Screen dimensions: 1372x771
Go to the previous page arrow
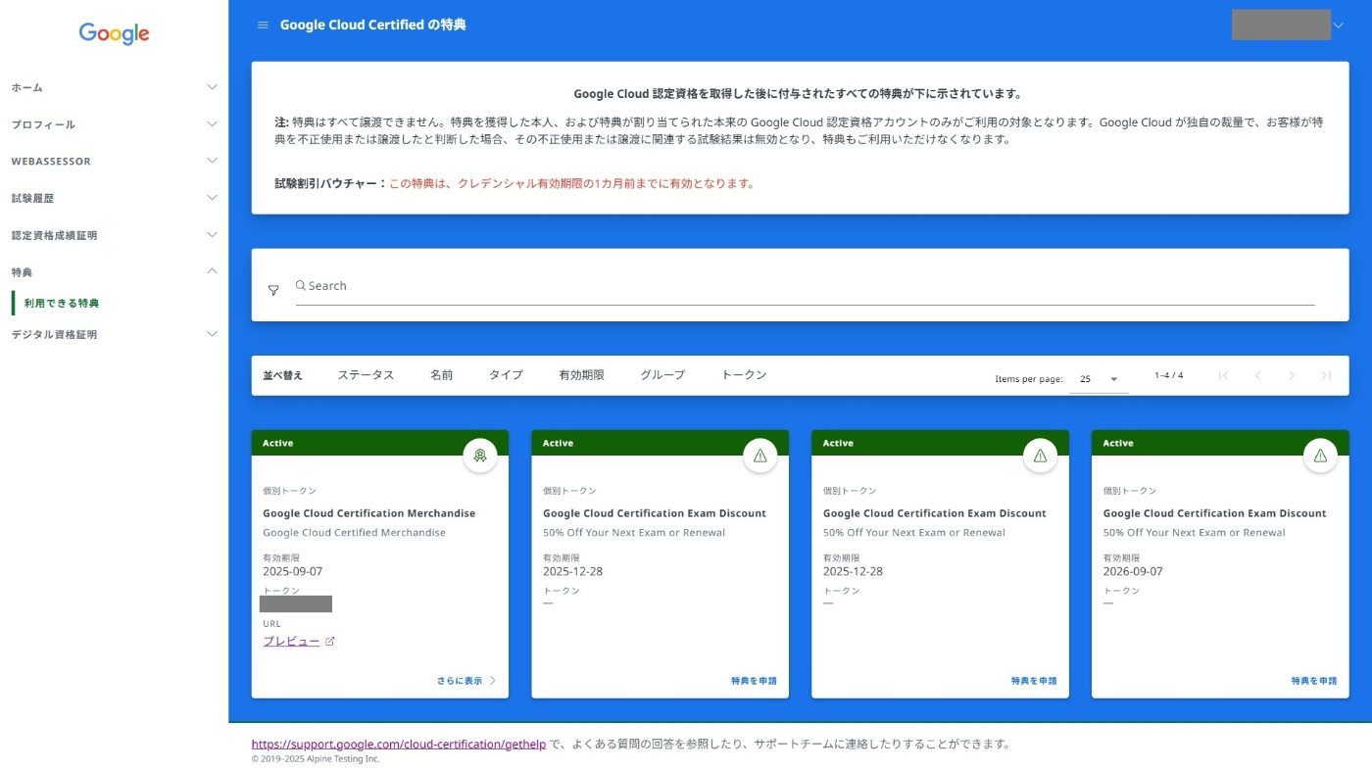(1257, 375)
